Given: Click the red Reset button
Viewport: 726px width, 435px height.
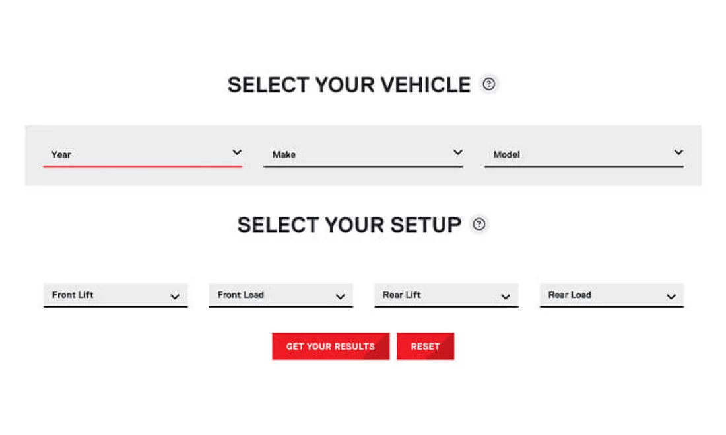Looking at the screenshot, I should 425,347.
